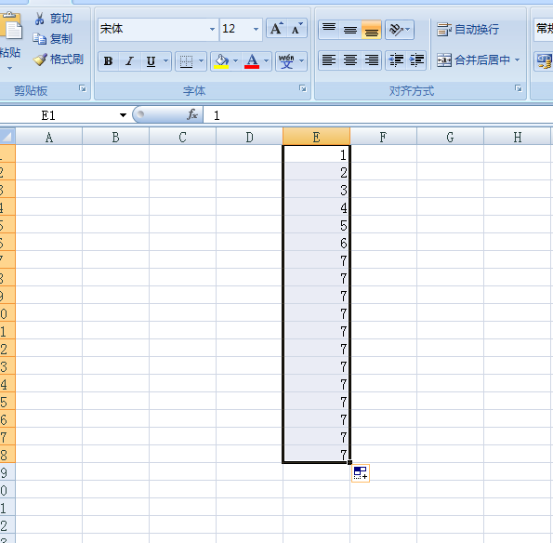Toggle Underline formatting

click(151, 61)
